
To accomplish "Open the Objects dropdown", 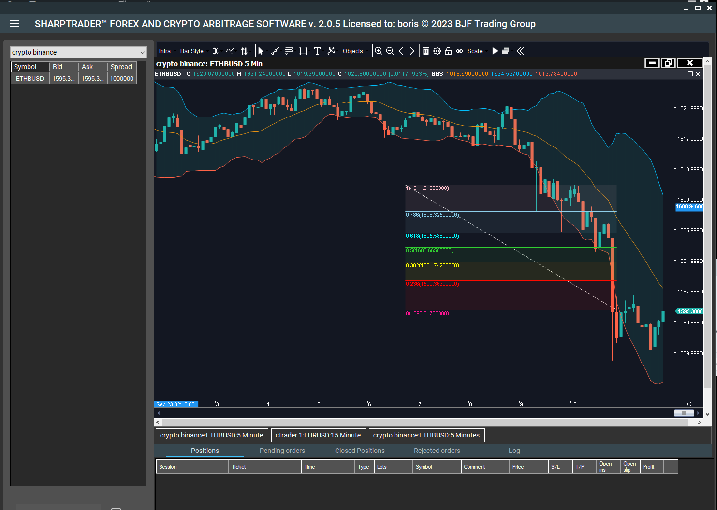I will pyautogui.click(x=353, y=51).
